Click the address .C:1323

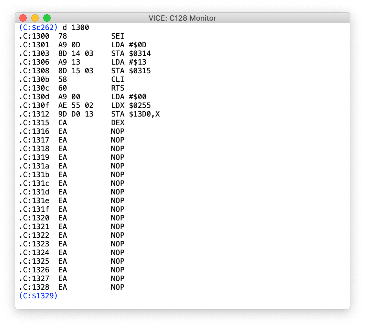[x=34, y=244]
